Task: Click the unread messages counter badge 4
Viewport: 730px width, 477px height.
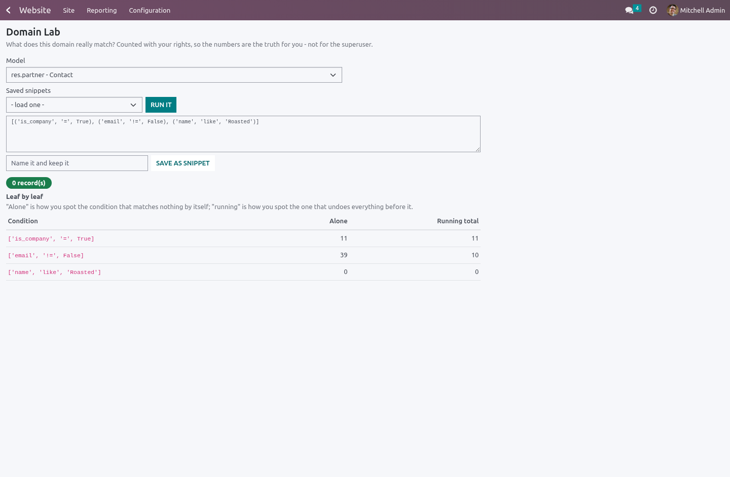Action: point(637,8)
